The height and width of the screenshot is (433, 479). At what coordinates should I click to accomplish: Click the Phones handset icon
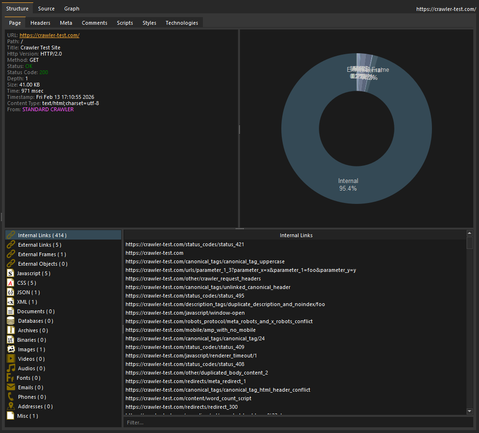[10, 397]
